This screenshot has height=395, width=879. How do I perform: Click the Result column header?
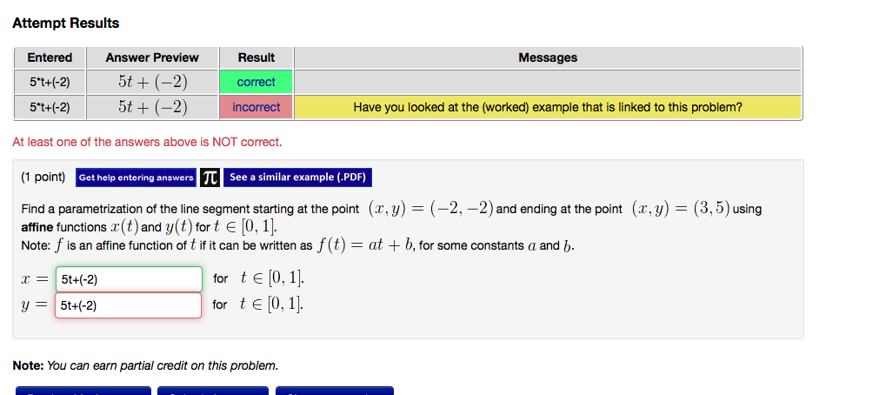256,57
